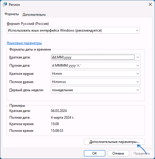Expand the Краткая дата dropdown arrow

point(138,57)
